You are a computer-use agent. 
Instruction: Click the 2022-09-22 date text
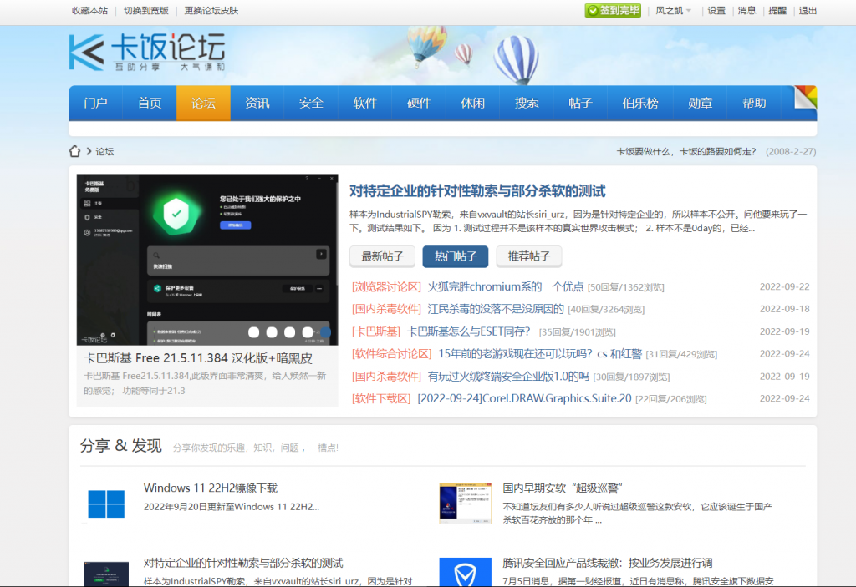(x=784, y=287)
